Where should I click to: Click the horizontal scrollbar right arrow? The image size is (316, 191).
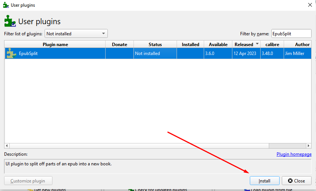pos(309,146)
